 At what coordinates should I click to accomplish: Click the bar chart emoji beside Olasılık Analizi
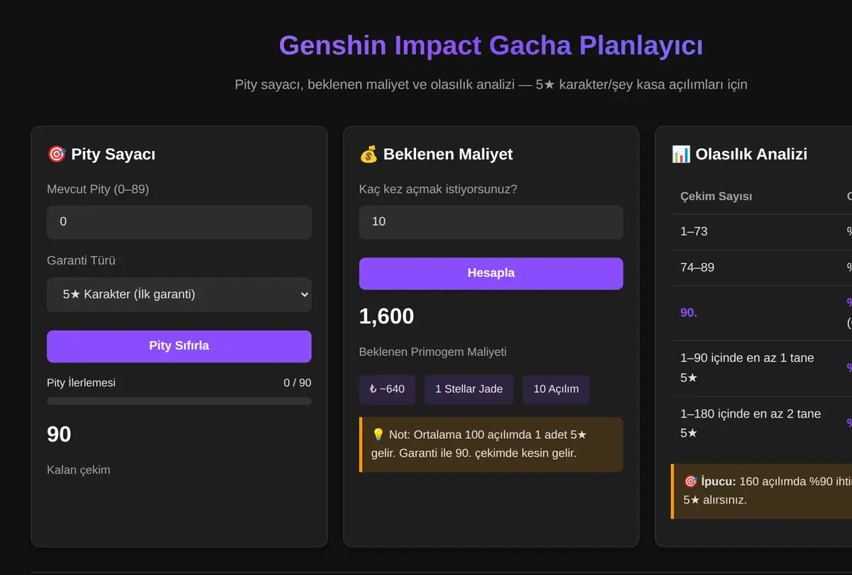(x=681, y=154)
